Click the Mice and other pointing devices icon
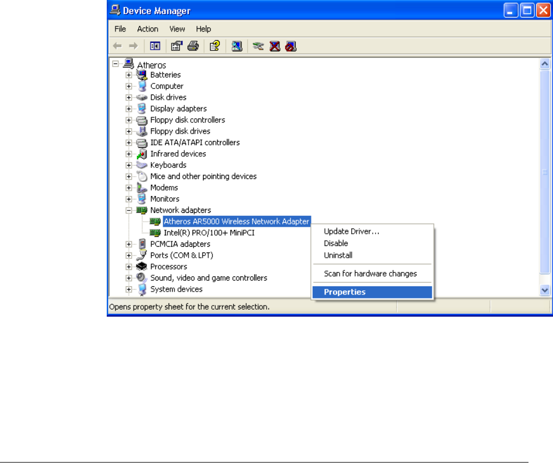 click(x=142, y=176)
